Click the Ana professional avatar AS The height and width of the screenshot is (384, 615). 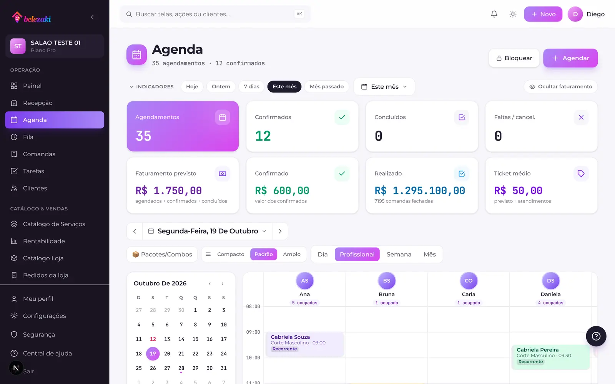[x=304, y=281]
